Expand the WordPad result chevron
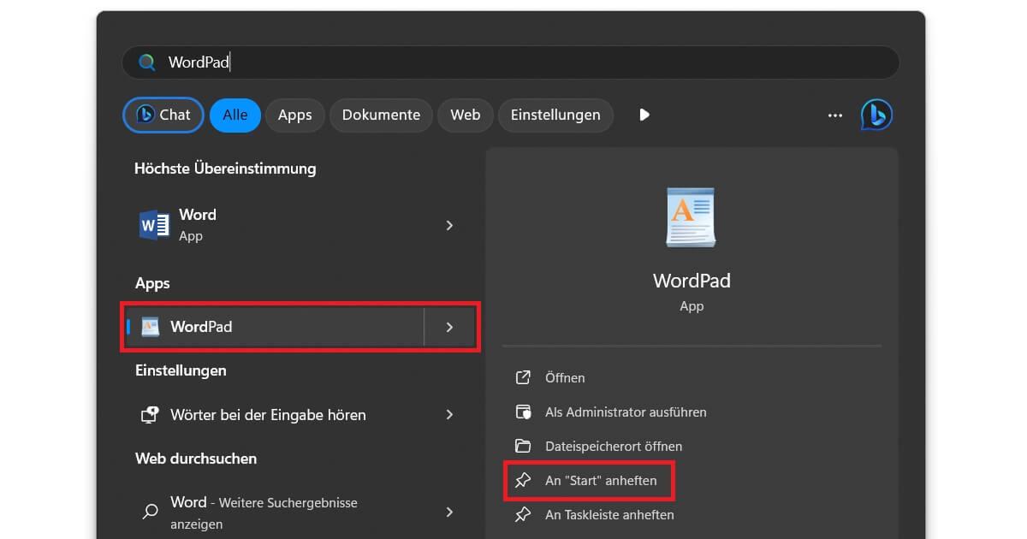 (x=449, y=327)
